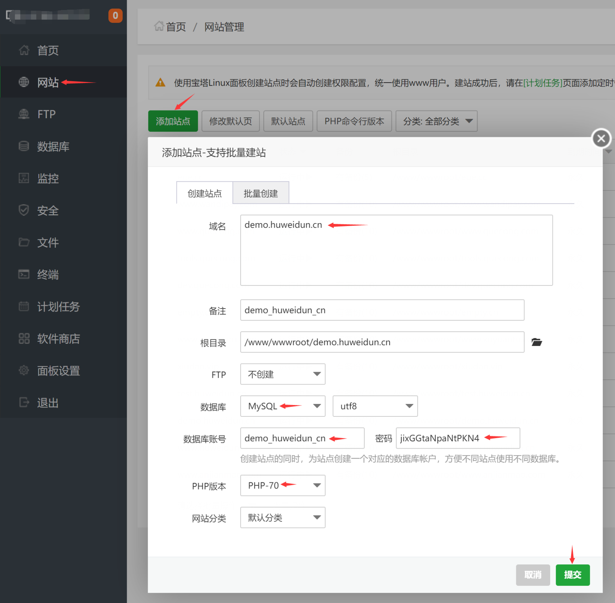Viewport: 615px width, 603px height.
Task: Click the yellow warning triangle icon
Action: point(160,83)
